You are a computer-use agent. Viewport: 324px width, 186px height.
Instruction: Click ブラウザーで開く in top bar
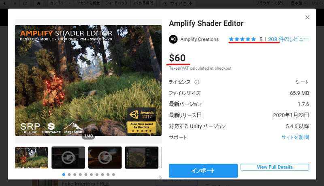click(270, 3)
